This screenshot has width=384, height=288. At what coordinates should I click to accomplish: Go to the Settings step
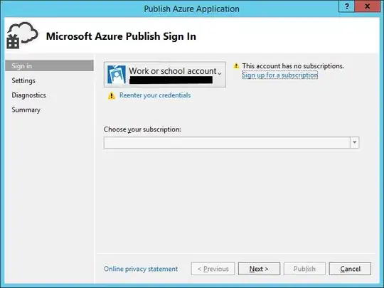23,80
